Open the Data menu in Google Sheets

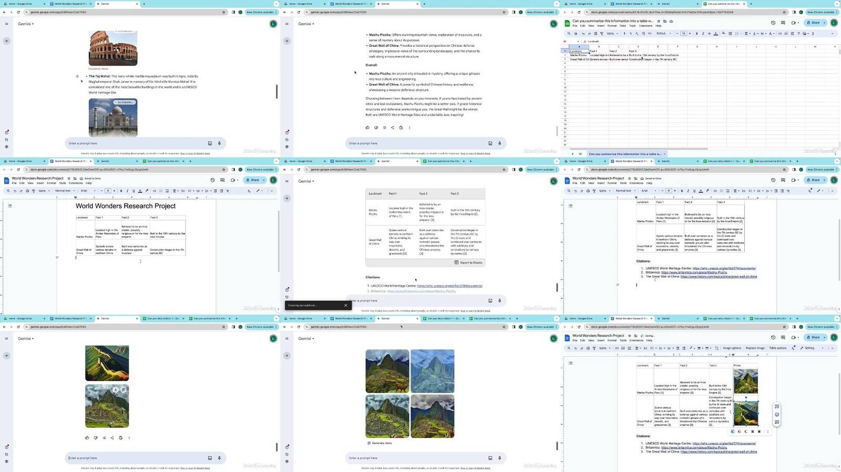tap(623, 26)
